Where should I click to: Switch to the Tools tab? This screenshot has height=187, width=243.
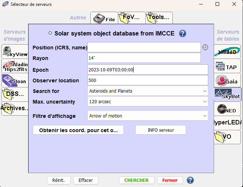point(159,17)
